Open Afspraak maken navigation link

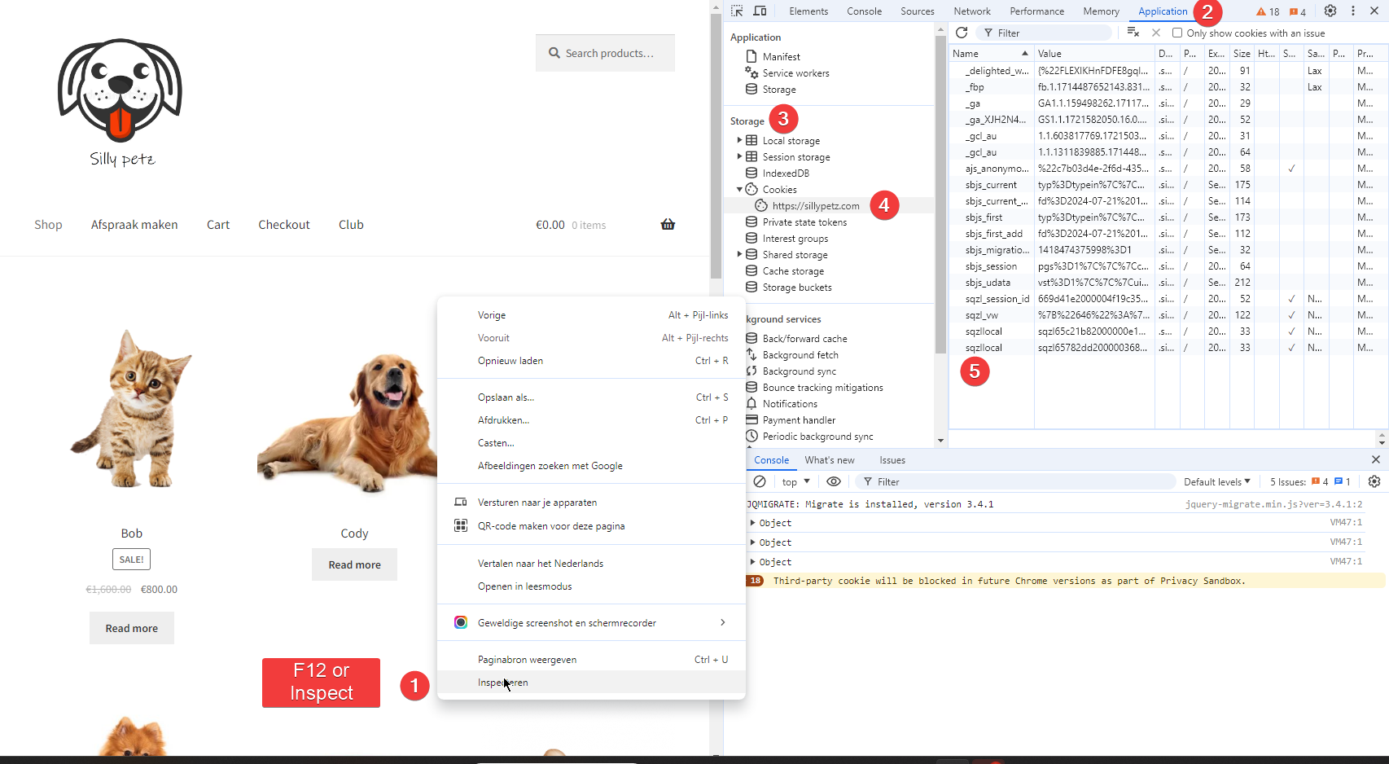134,225
